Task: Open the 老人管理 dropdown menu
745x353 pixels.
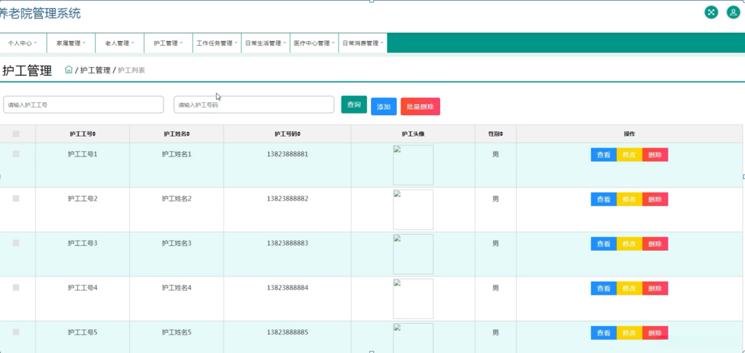Action: tap(120, 43)
